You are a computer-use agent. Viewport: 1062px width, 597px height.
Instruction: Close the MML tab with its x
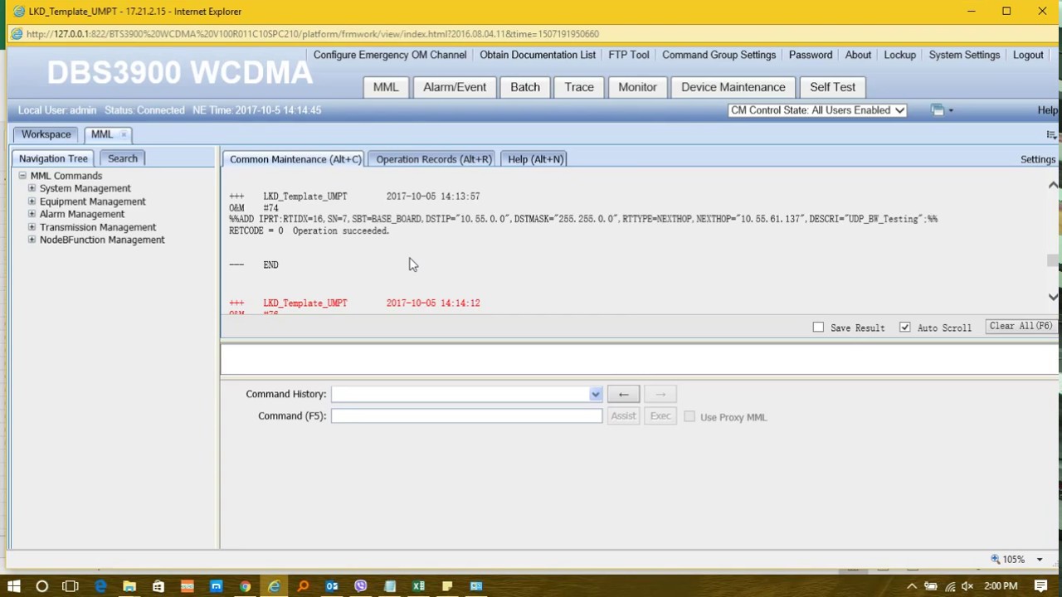[x=124, y=134]
